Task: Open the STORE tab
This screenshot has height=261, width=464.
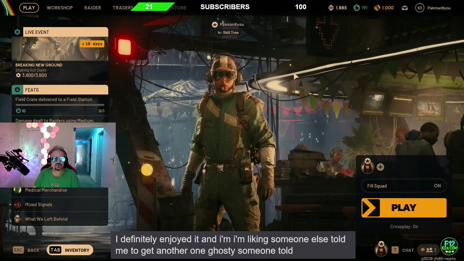Action: (179, 8)
